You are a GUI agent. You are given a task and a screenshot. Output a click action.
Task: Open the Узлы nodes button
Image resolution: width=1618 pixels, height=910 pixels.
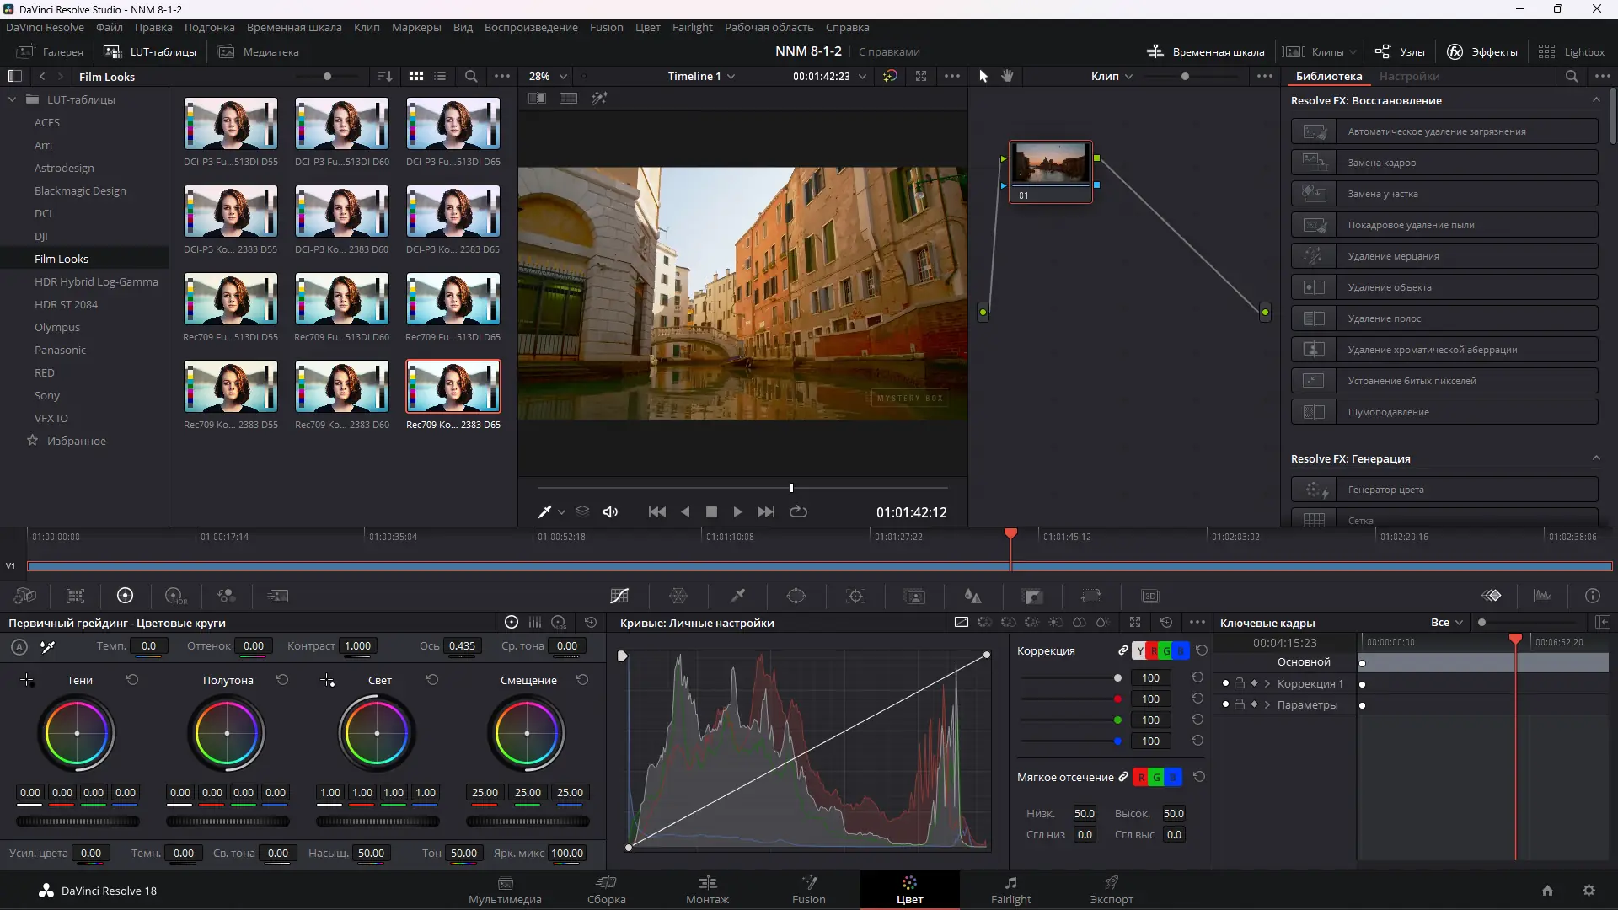[x=1399, y=51]
